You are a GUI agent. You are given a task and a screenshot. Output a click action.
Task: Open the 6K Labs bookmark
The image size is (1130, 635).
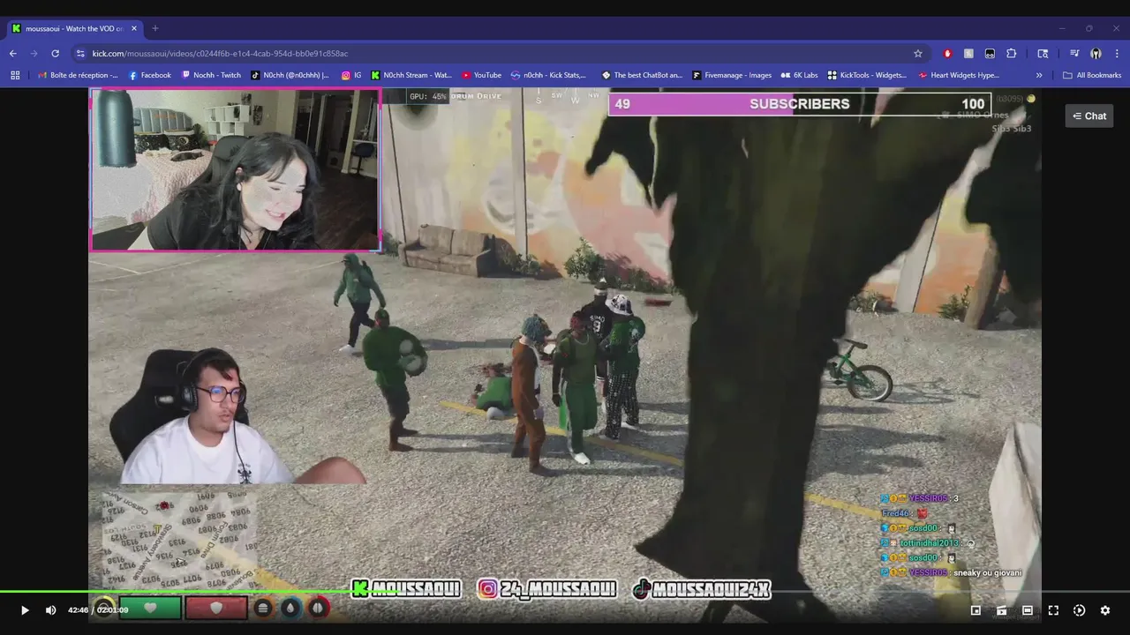pos(799,75)
